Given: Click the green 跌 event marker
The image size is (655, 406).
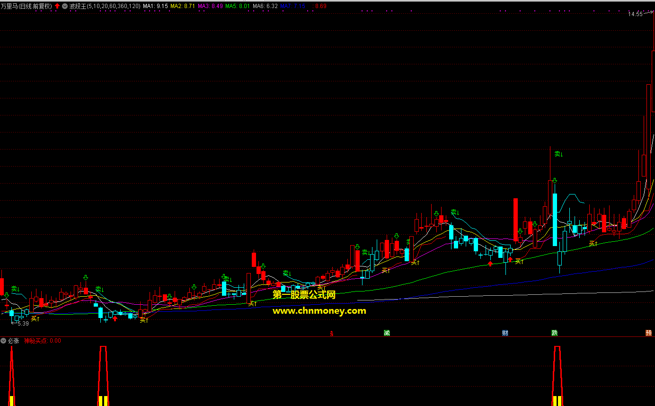Looking at the screenshot, I should (x=554, y=333).
